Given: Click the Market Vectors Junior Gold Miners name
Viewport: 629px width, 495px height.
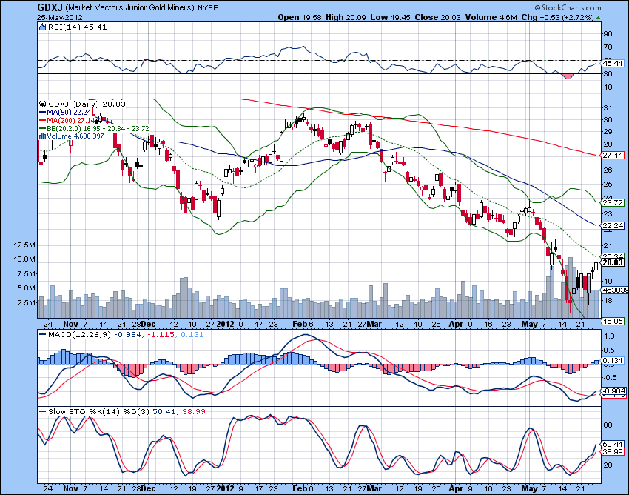Looking at the screenshot, I should pyautogui.click(x=130, y=7).
